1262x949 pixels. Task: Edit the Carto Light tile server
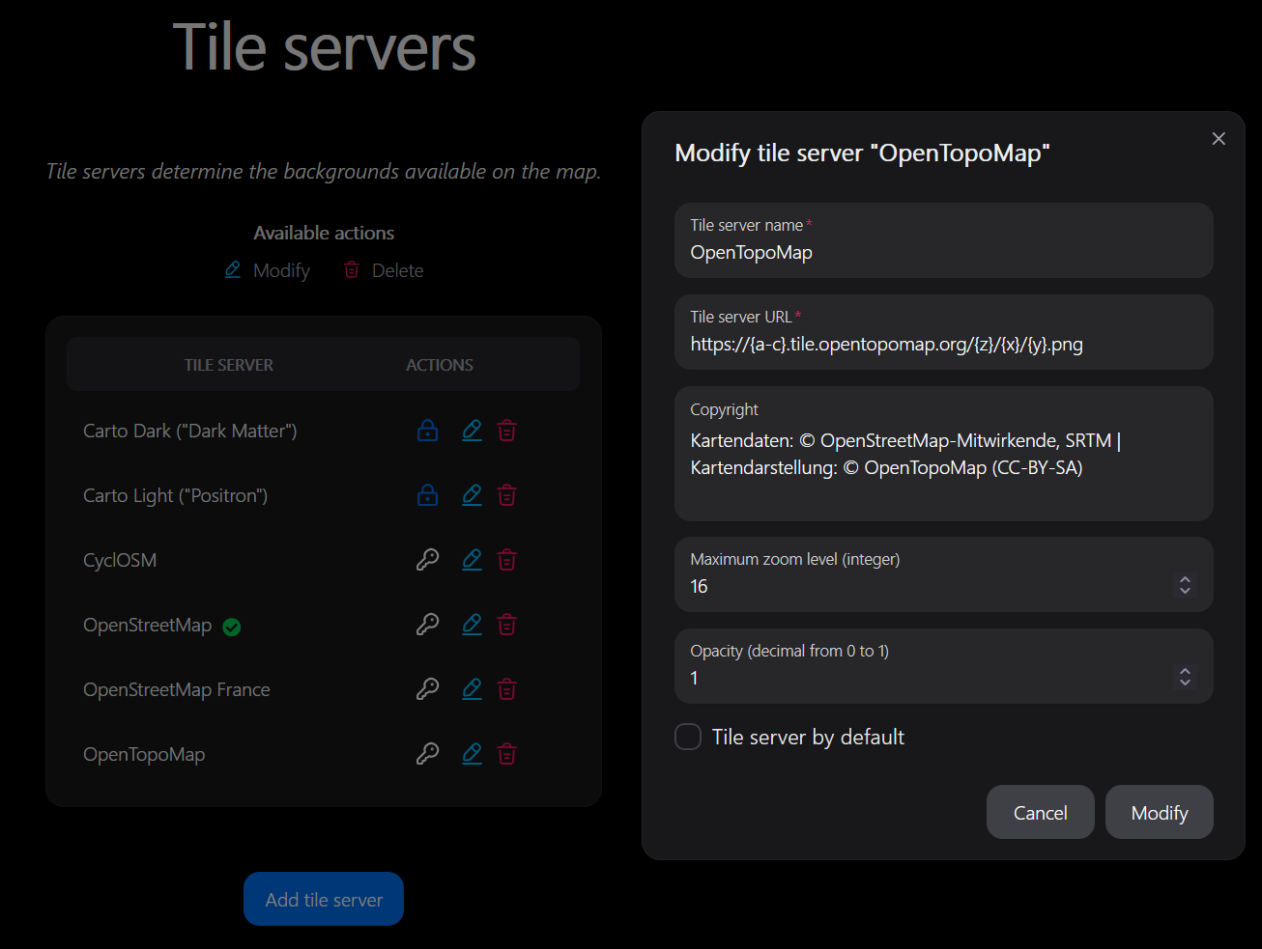coord(472,495)
